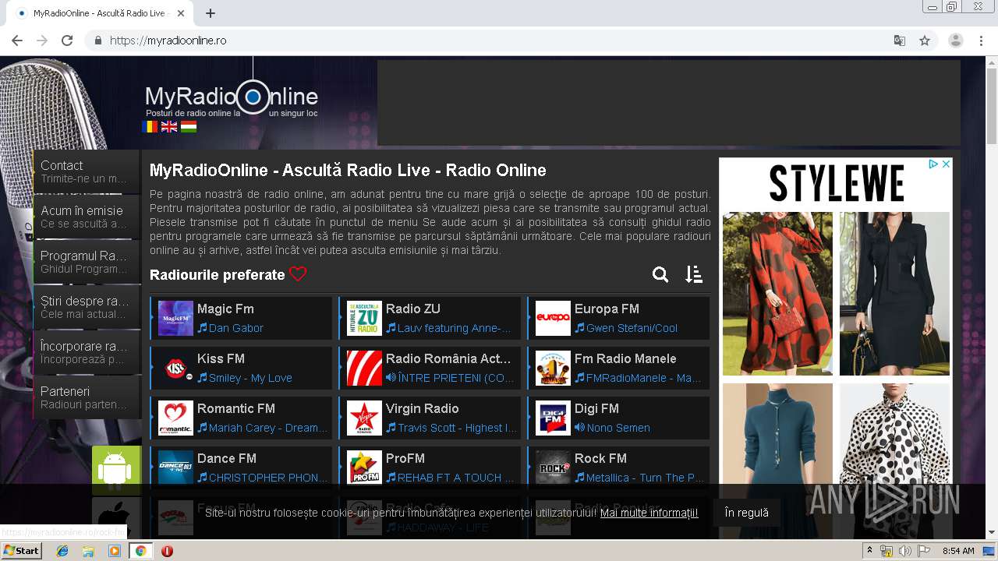Open Programul Radio guide menu item
Image resolution: width=998 pixels, height=561 pixels.
pyautogui.click(x=87, y=262)
